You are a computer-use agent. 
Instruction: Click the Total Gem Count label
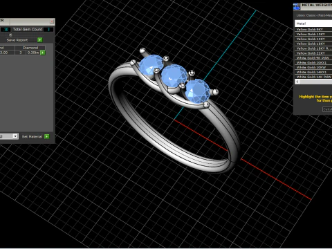[28, 29]
